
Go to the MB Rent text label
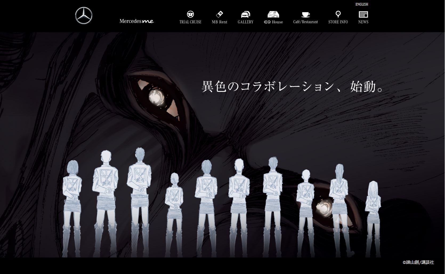click(219, 22)
